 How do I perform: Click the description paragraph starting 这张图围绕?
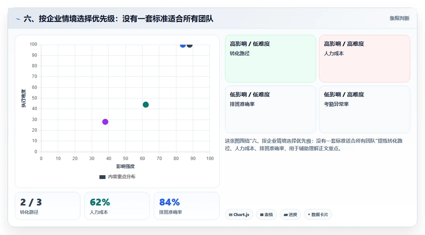coord(313,145)
